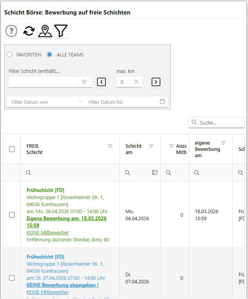Open the Filter Schicht dropdown list
The height and width of the screenshot is (299, 248).
point(84,82)
